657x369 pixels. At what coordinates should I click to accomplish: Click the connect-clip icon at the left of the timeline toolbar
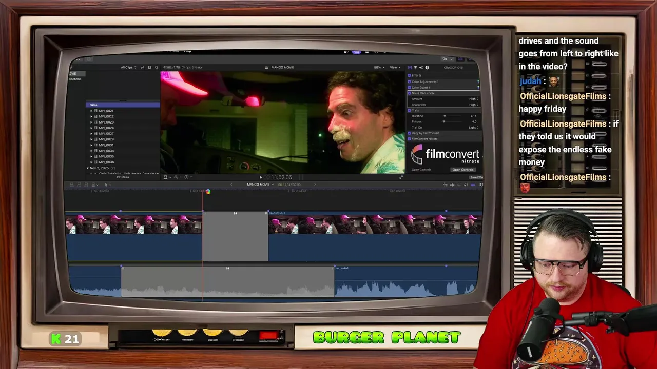pyautogui.click(x=72, y=184)
